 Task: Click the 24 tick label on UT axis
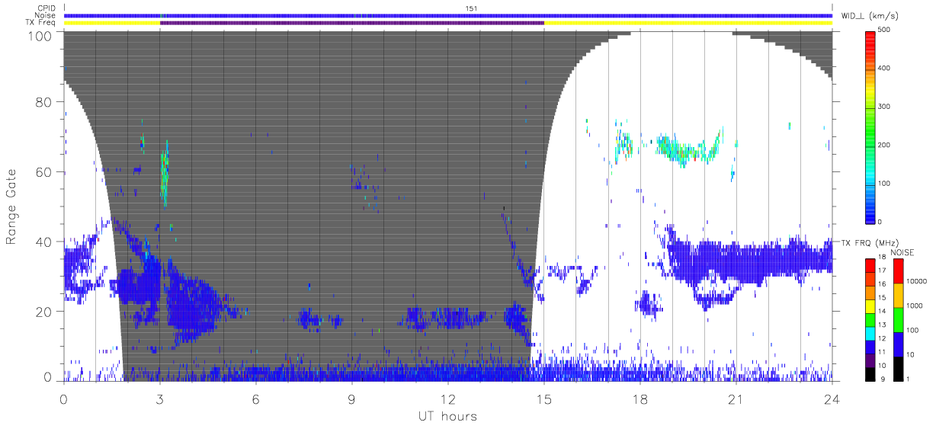click(x=832, y=399)
